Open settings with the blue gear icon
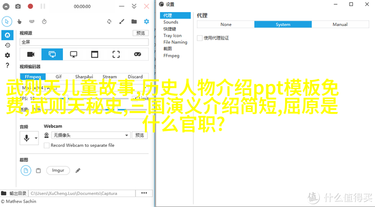The image size is (375, 207). [146, 22]
